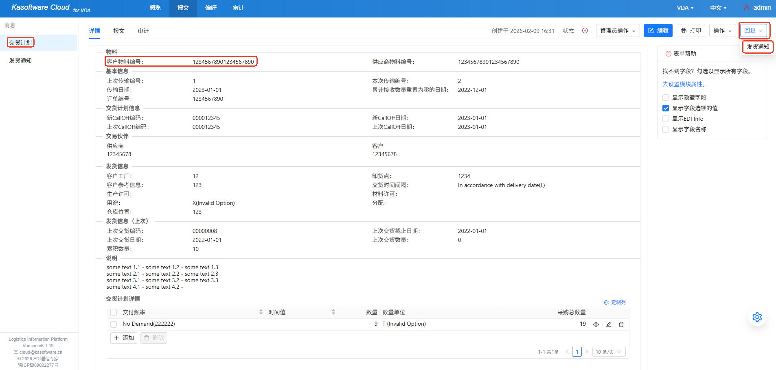Click the eye icon to view table row
This screenshot has width=776, height=370.
[596, 324]
